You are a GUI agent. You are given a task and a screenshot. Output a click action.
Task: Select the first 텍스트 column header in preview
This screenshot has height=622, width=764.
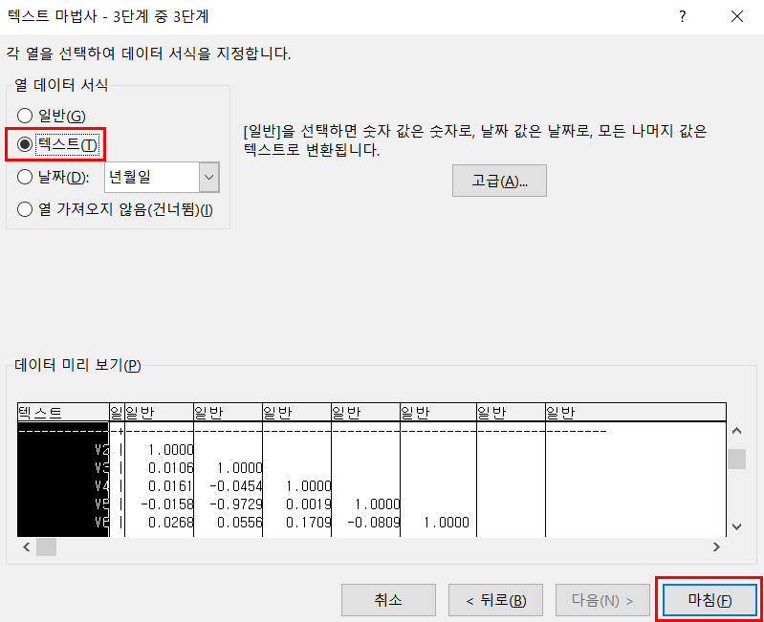pos(63,413)
